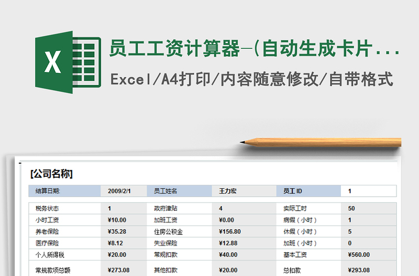The height and width of the screenshot is (276, 419).
Task: Select the 实际工时 label cell
Action: coord(308,208)
